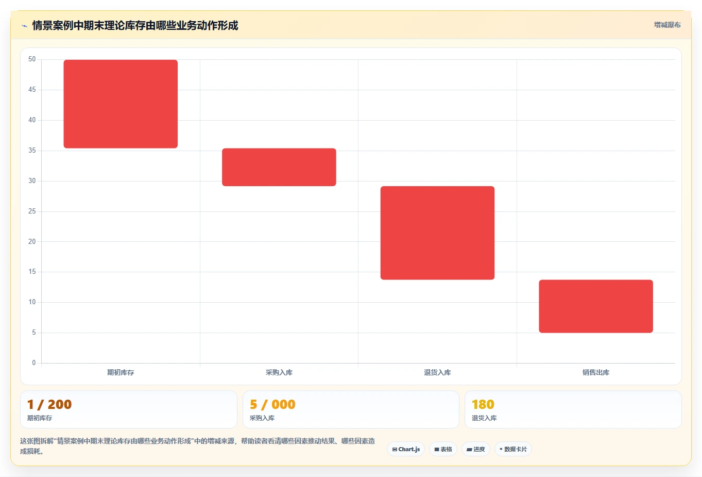The width and height of the screenshot is (702, 477).
Task: Click the 表格 tag chip
Action: coord(443,449)
